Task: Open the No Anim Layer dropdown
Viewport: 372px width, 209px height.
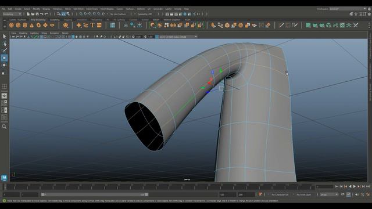Action: 305,194
